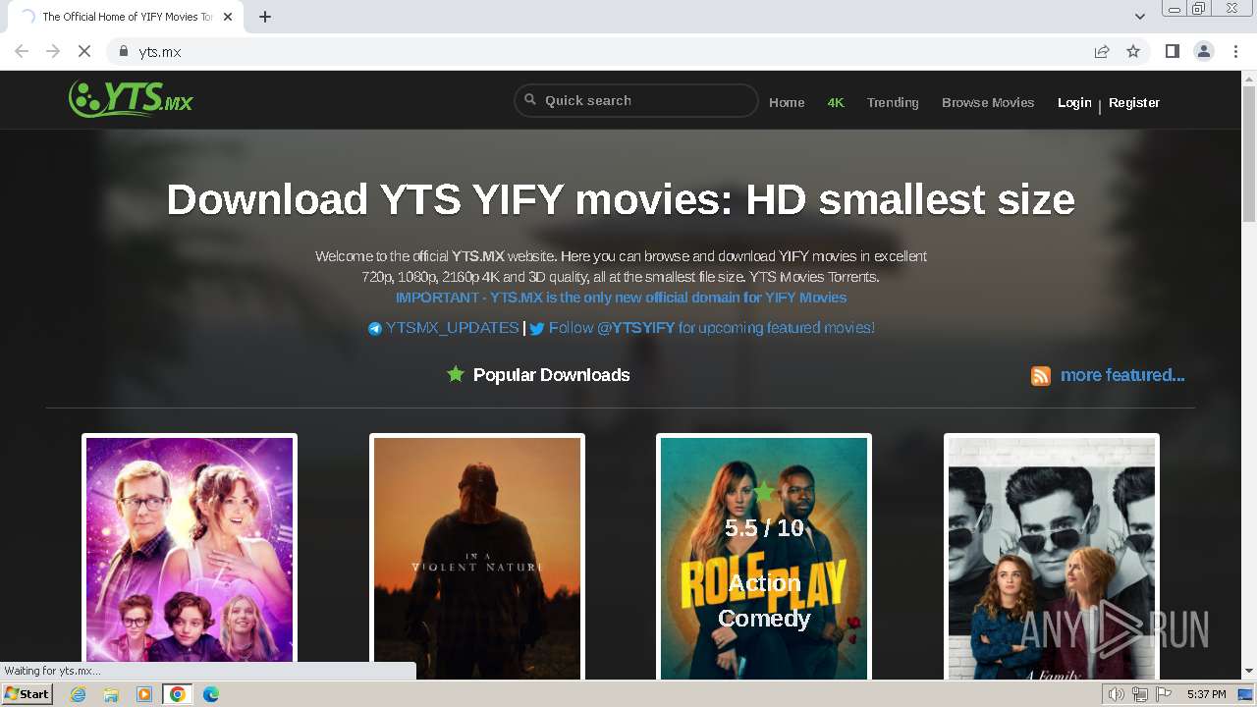Click the Popular Downloads heading
This screenshot has width=1257, height=707.
pos(552,375)
